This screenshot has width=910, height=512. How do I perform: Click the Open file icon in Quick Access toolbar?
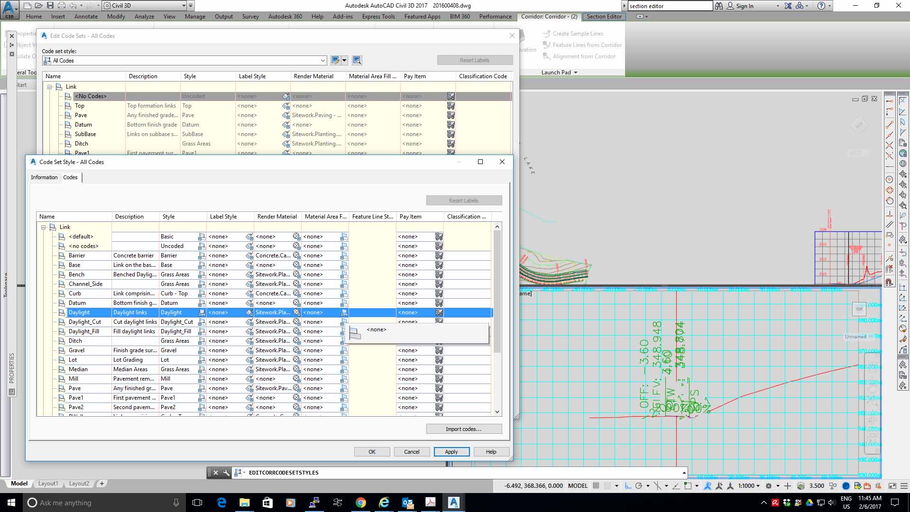pyautogui.click(x=39, y=6)
